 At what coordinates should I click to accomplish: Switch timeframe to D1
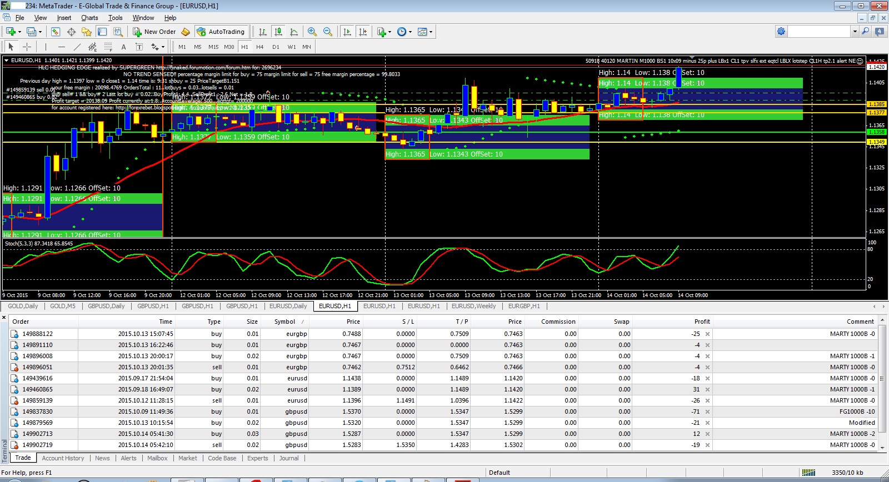pyautogui.click(x=276, y=47)
